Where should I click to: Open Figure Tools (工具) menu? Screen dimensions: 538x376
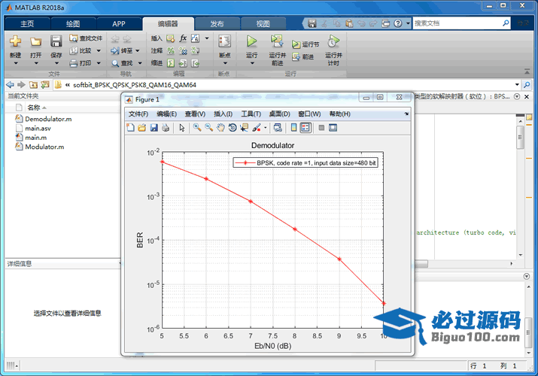(x=251, y=114)
